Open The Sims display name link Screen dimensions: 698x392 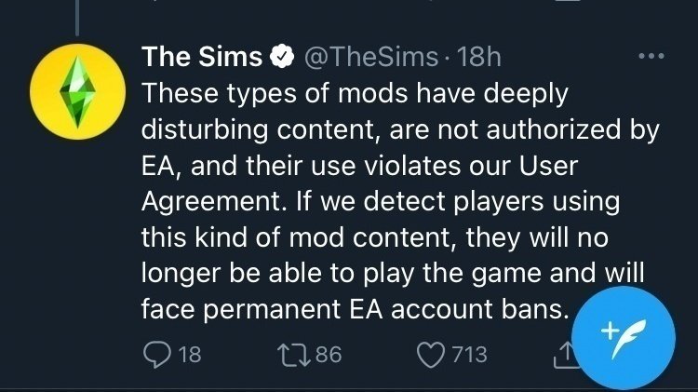tap(201, 57)
